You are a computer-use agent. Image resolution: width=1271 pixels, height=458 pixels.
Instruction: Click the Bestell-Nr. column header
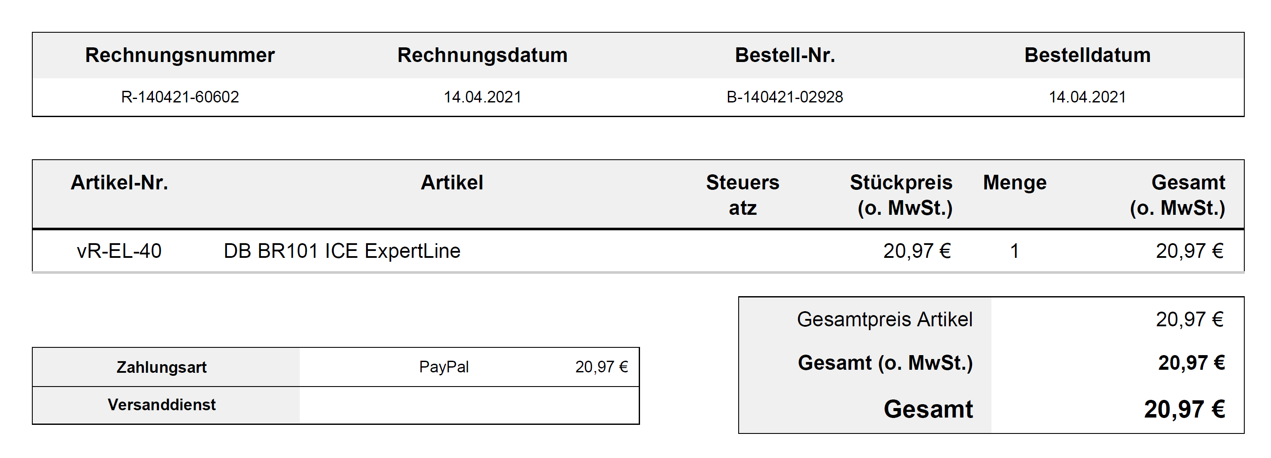coord(784,55)
